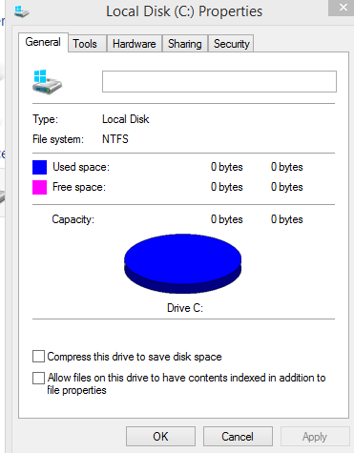Toggle Allow files to have contents indexed
354x453 pixels.
38,378
